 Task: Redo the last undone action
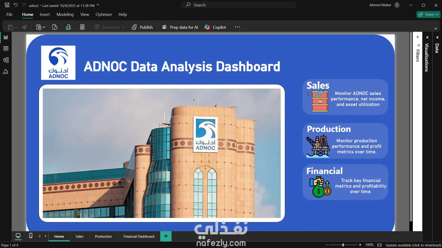tap(24, 5)
